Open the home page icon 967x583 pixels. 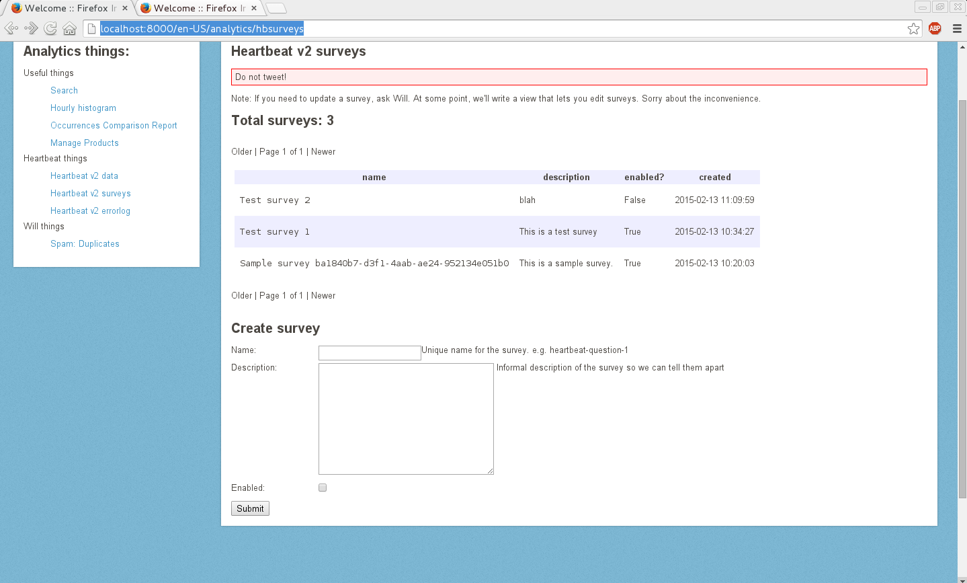tap(69, 28)
